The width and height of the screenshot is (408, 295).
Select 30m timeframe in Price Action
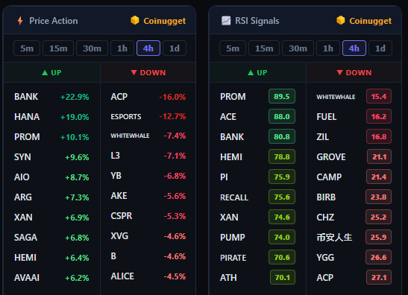[x=92, y=48]
